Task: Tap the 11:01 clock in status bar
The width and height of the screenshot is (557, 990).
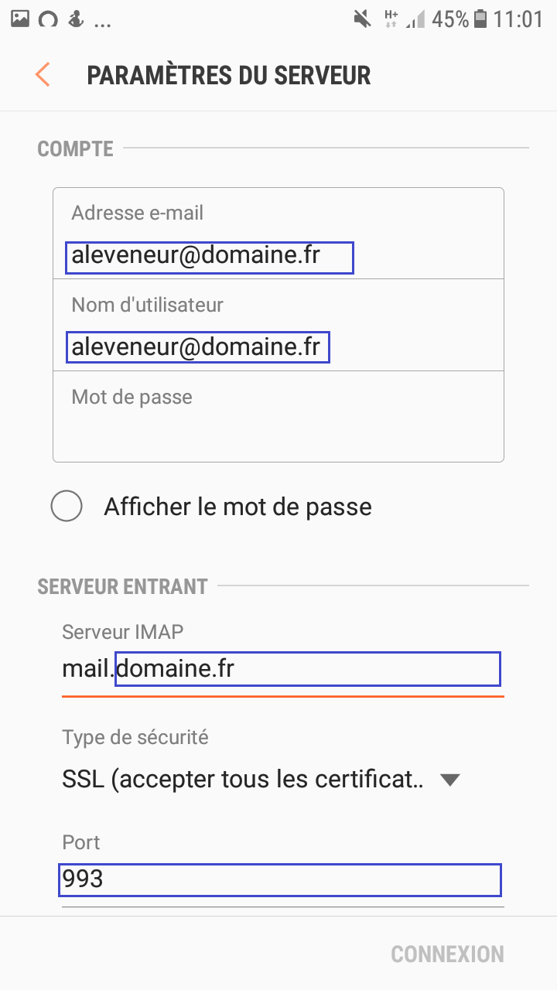Action: click(518, 19)
